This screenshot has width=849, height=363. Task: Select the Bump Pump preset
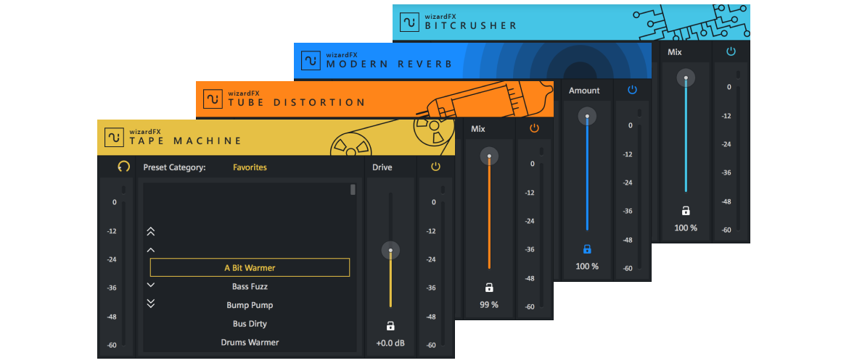point(250,306)
